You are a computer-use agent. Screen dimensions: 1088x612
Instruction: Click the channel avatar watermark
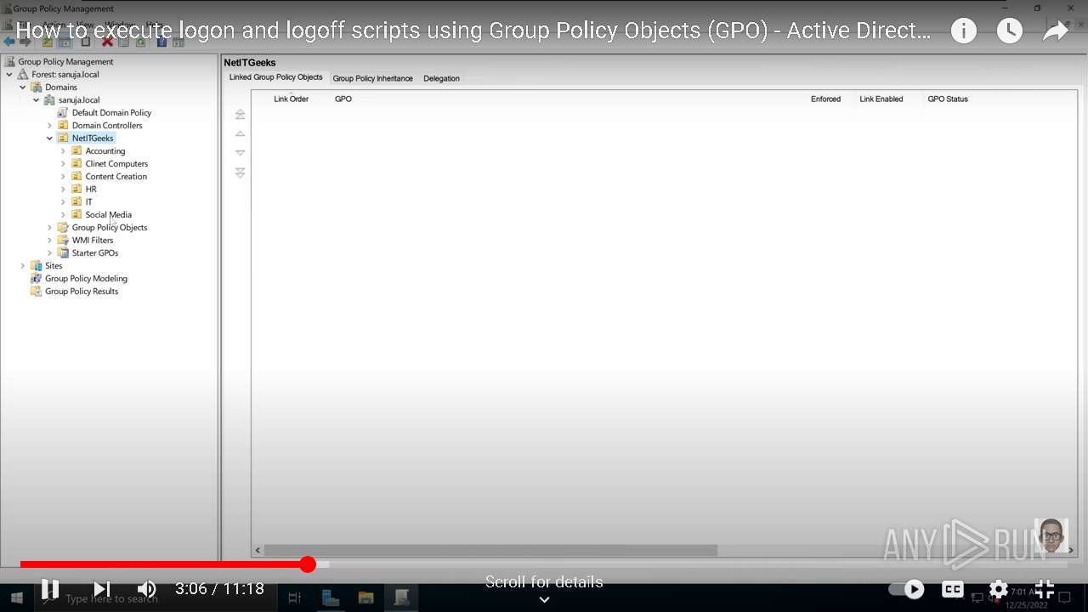pyautogui.click(x=1051, y=536)
